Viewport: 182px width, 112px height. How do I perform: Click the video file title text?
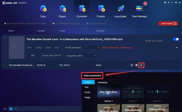[x=75, y=39]
